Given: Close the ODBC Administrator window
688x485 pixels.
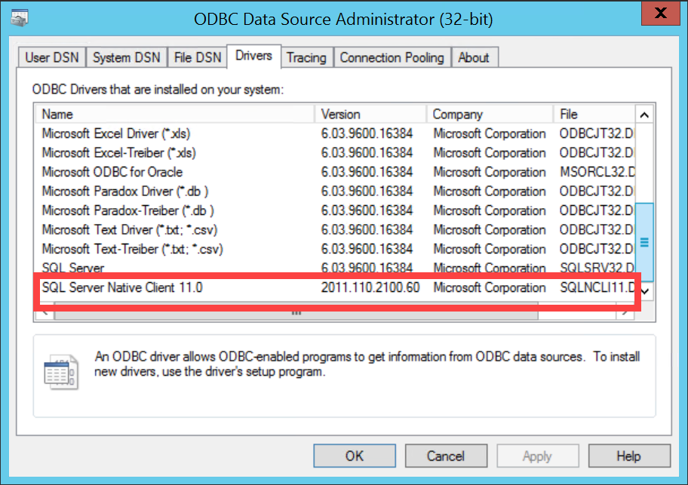Looking at the screenshot, I should (x=660, y=14).
